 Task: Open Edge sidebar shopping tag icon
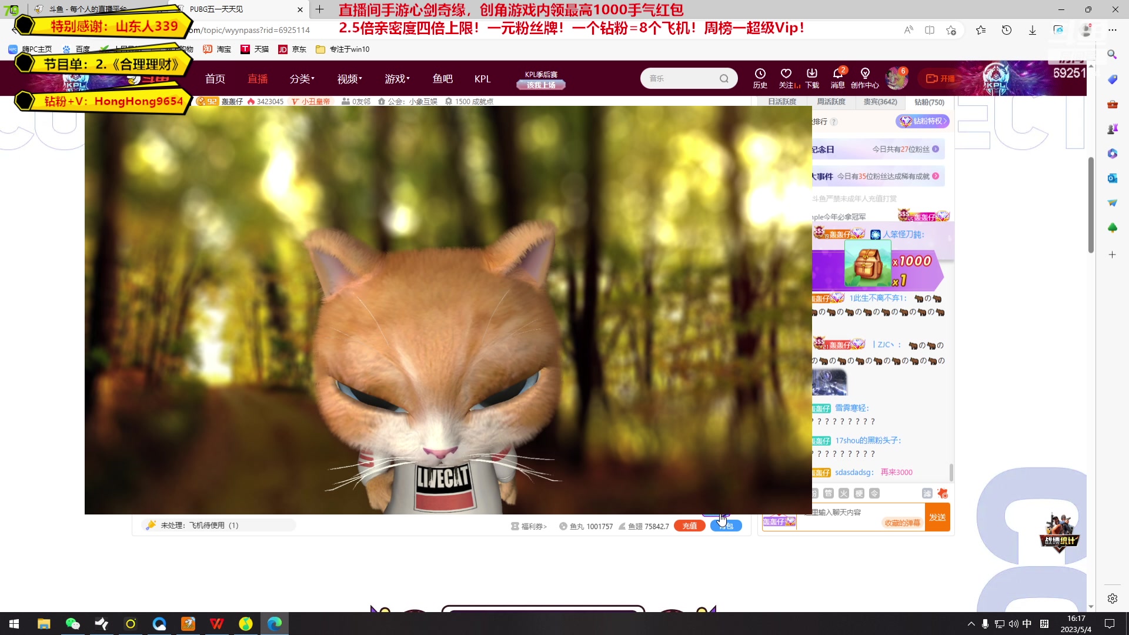coord(1112,79)
